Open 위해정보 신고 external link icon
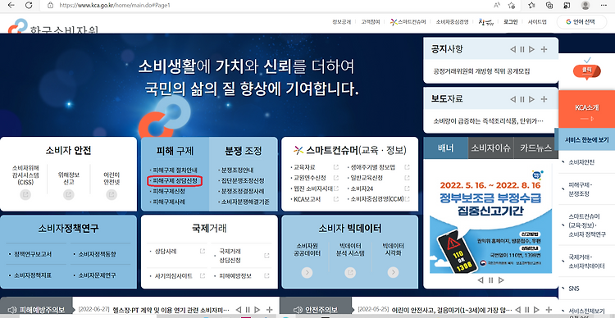 [x=69, y=194]
